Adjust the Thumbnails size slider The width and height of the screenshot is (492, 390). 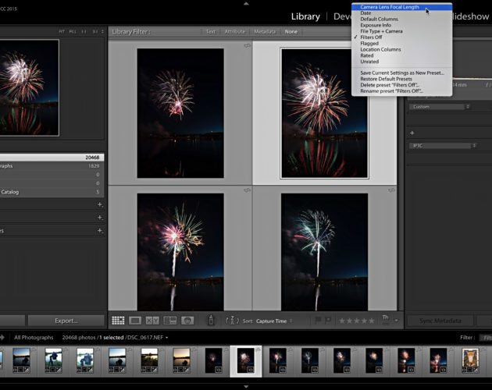tap(386, 323)
